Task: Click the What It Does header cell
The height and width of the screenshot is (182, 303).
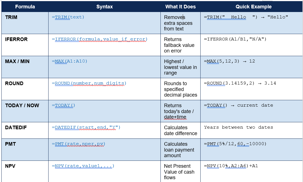Action: coord(180,7)
